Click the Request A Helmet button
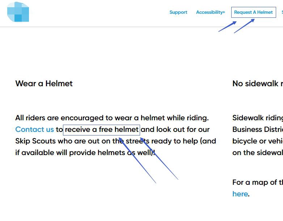Viewport: 283px width, 221px height. (254, 12)
